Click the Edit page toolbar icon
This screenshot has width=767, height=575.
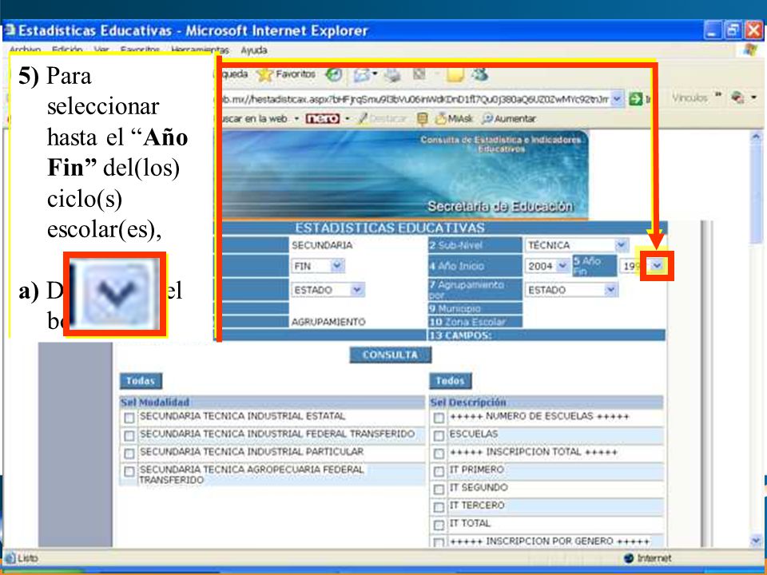pos(419,74)
